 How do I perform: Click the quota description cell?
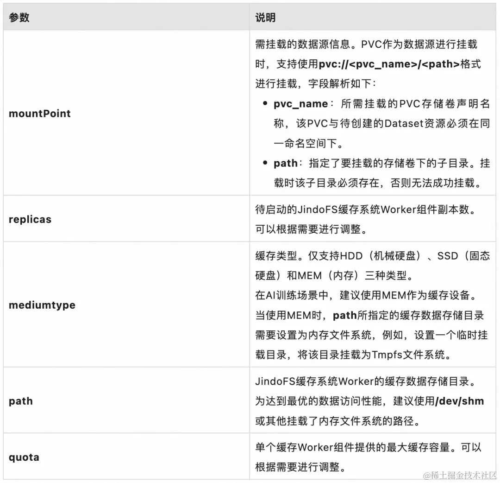[370, 457]
